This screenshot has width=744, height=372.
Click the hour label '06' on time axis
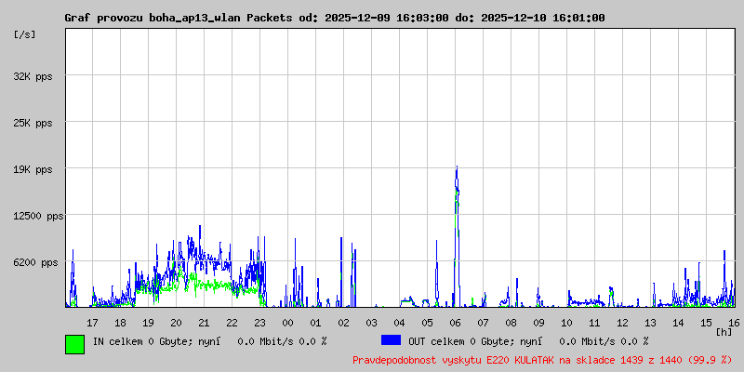tap(455, 323)
